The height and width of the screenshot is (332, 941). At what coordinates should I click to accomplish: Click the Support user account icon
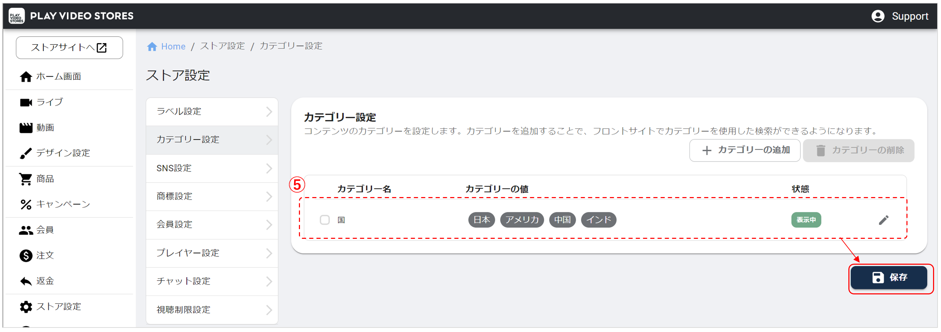tap(877, 16)
